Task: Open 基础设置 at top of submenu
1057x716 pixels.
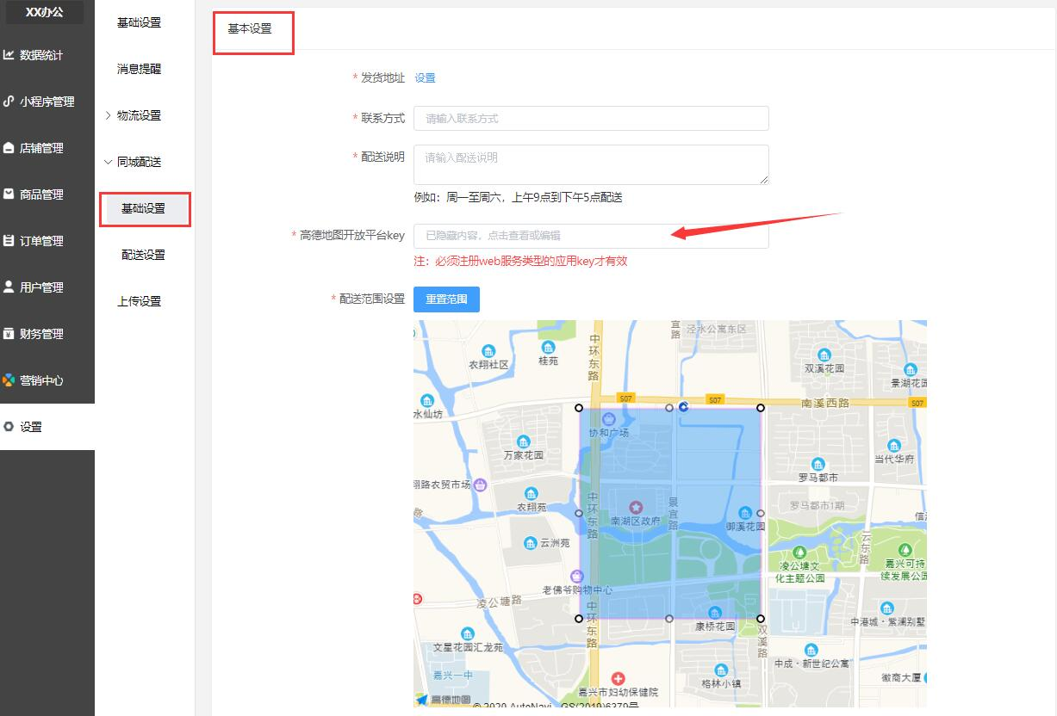Action: pos(140,22)
